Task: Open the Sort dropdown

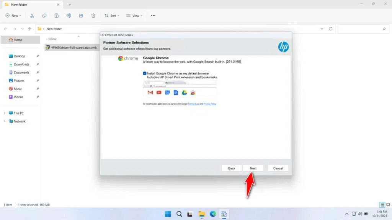Action: click(x=111, y=15)
